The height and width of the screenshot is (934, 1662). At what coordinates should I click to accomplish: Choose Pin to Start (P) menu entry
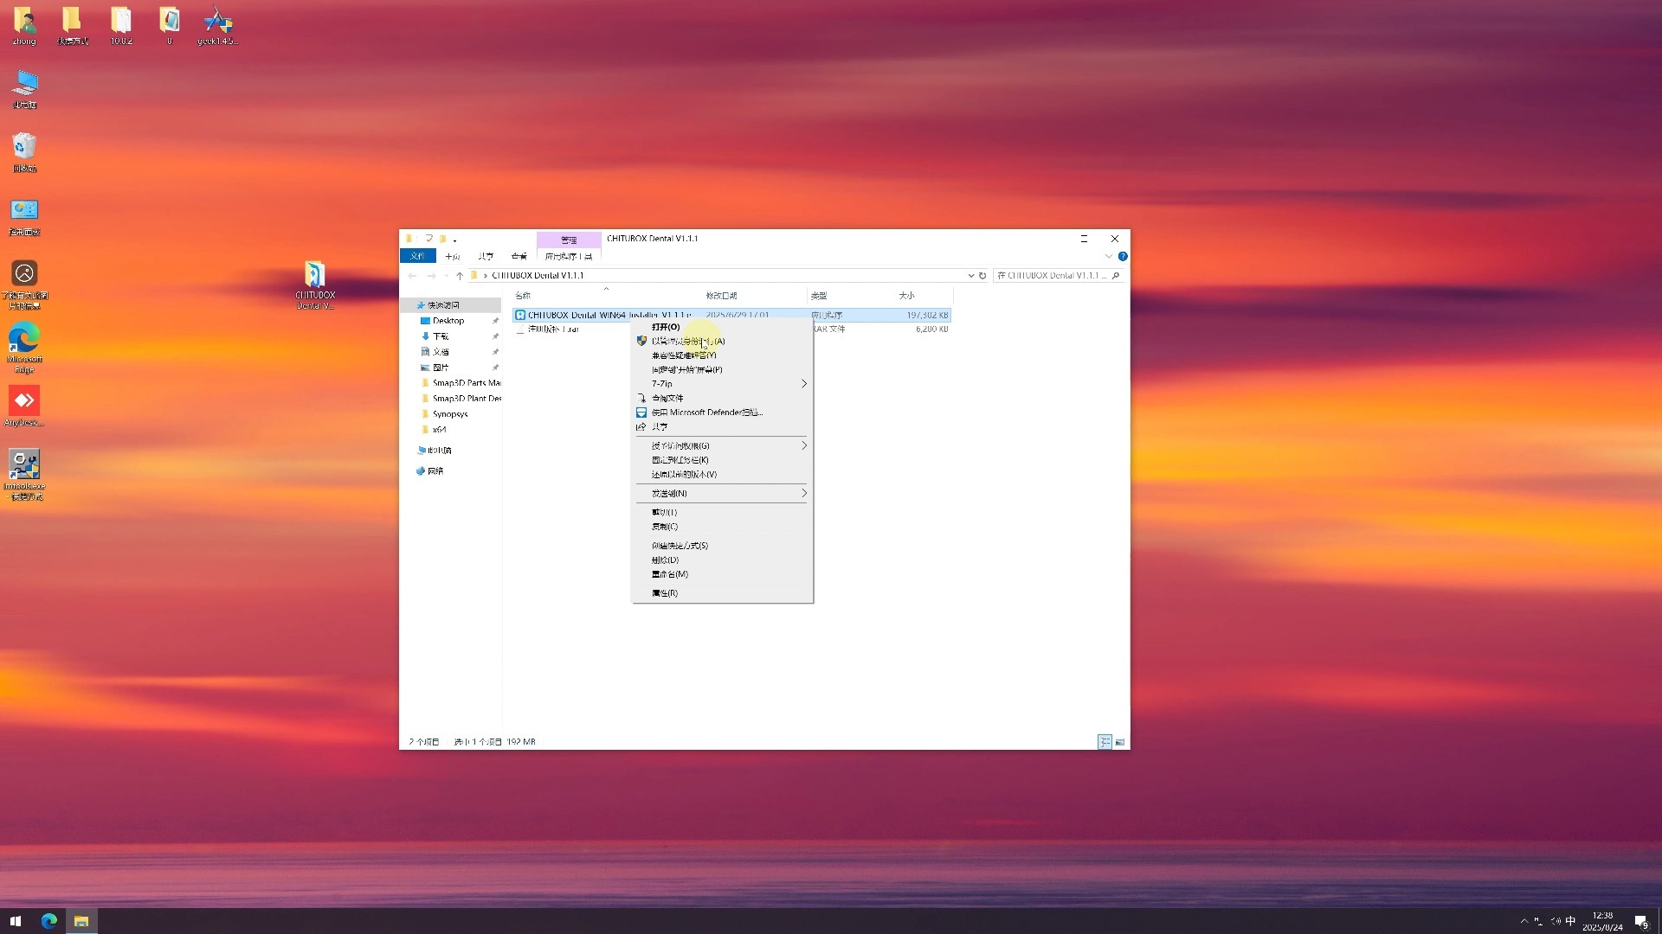tap(723, 370)
